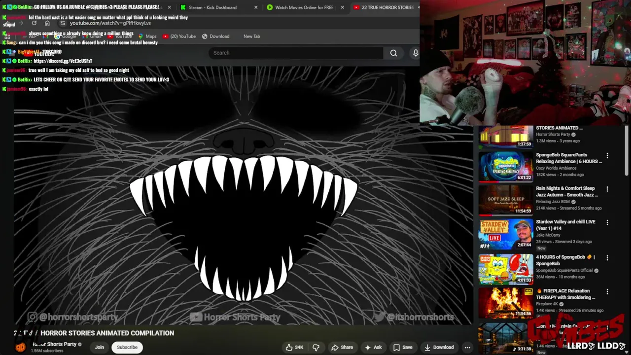The image size is (631, 355).
Task: Open the Horror Shorts Party 1:37:59 video thumbnail
Action: click(x=506, y=137)
